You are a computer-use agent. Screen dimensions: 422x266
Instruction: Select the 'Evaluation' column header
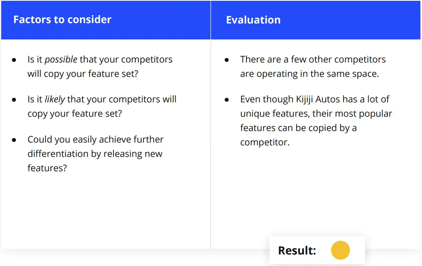click(253, 20)
